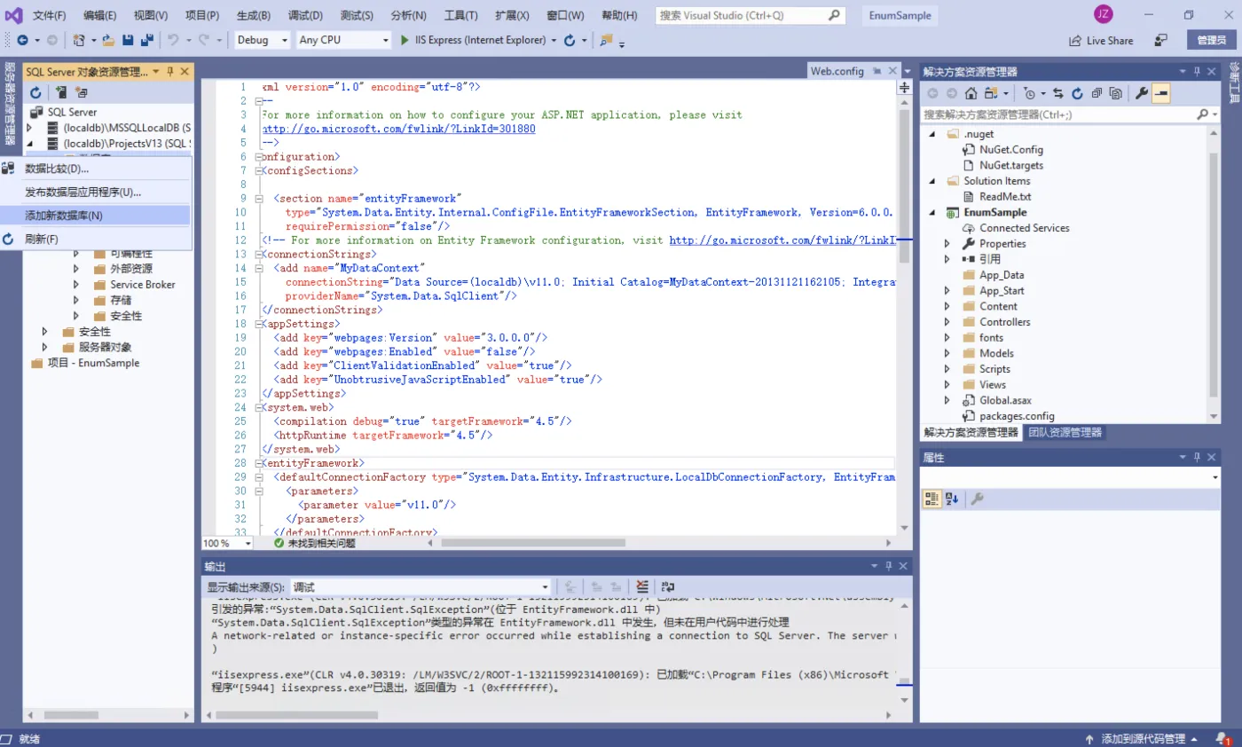
Task: Start IIS Express with green play button
Action: [x=405, y=40]
